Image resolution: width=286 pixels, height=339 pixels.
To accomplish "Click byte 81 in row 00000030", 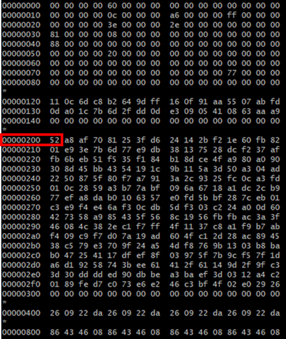I will click(55, 34).
